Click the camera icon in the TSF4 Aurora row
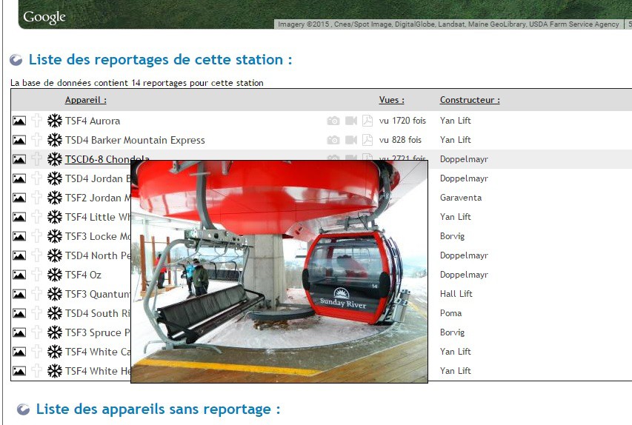 click(x=333, y=121)
